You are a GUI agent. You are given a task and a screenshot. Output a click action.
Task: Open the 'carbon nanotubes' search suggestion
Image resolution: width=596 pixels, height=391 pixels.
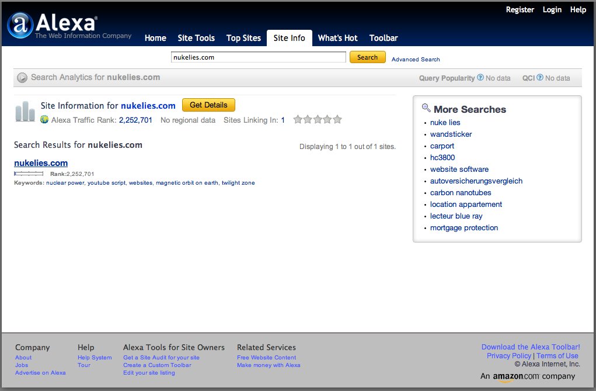click(461, 193)
